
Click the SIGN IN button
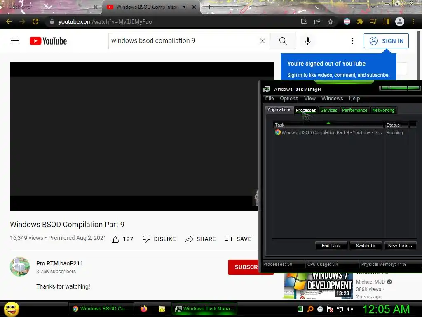(x=386, y=41)
